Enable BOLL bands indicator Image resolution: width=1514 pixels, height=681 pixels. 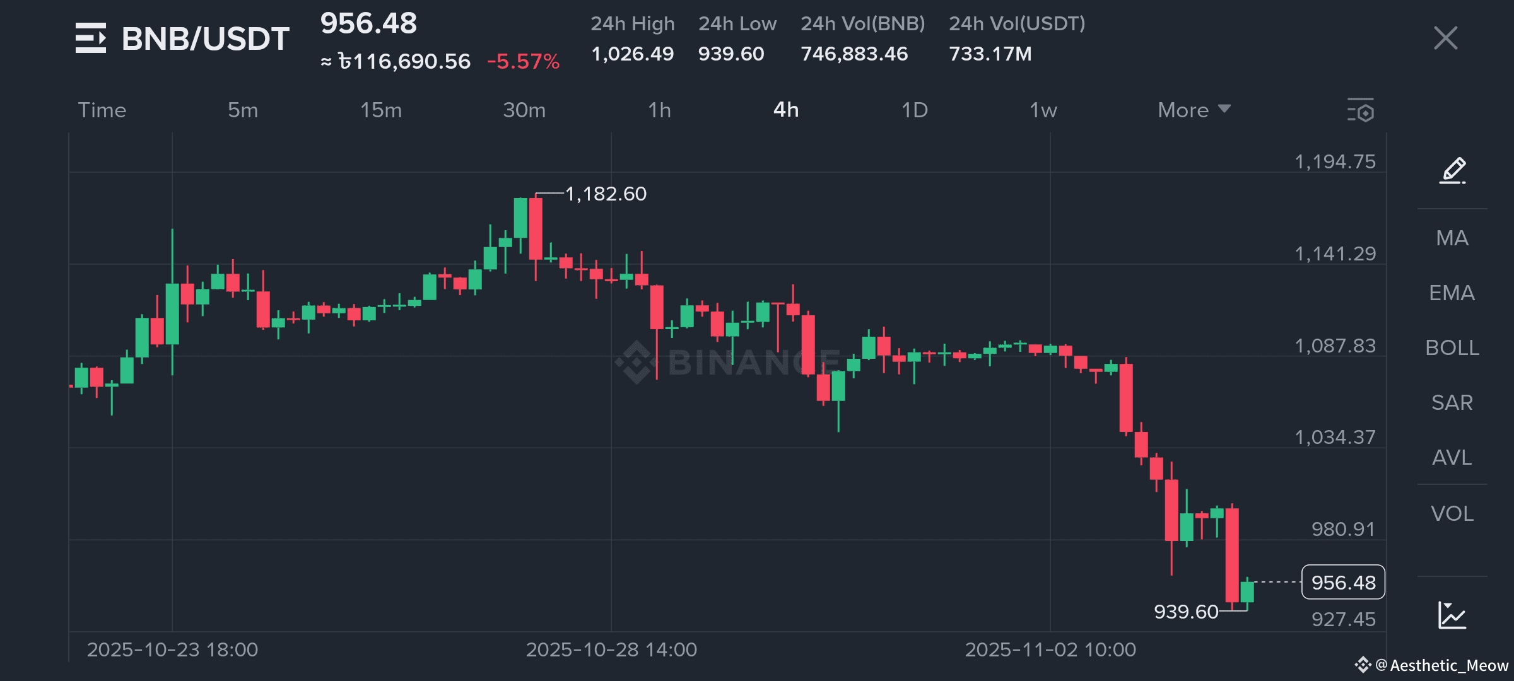click(x=1452, y=348)
